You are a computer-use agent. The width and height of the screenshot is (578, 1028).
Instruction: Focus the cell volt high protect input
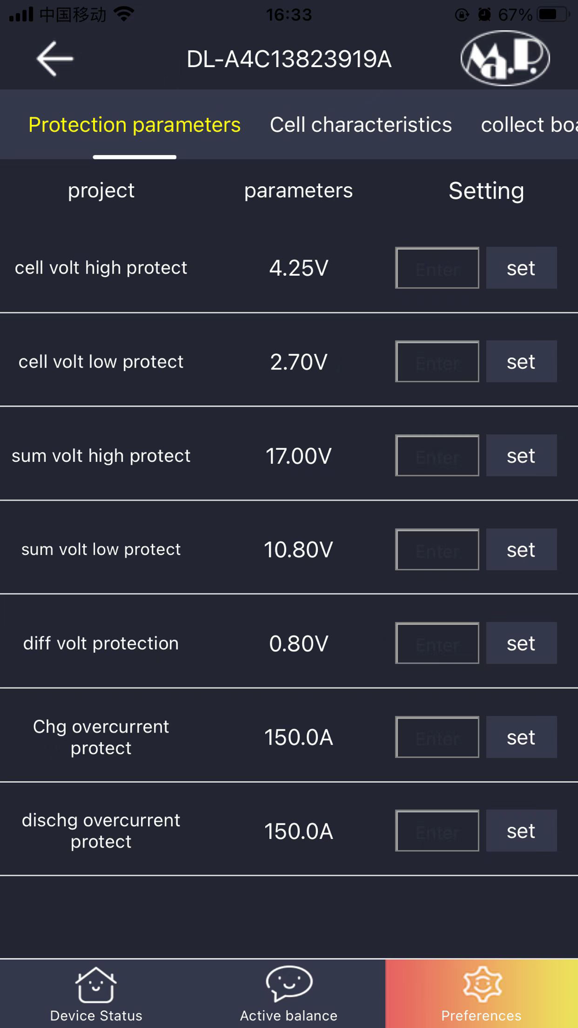[437, 268]
